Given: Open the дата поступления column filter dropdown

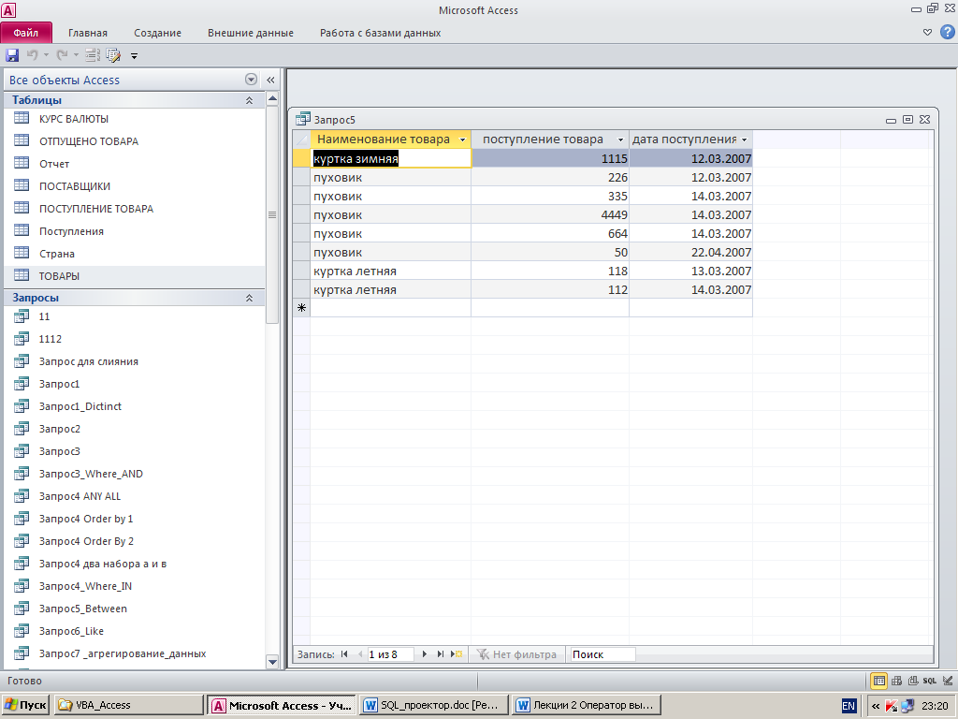Looking at the screenshot, I should [744, 140].
